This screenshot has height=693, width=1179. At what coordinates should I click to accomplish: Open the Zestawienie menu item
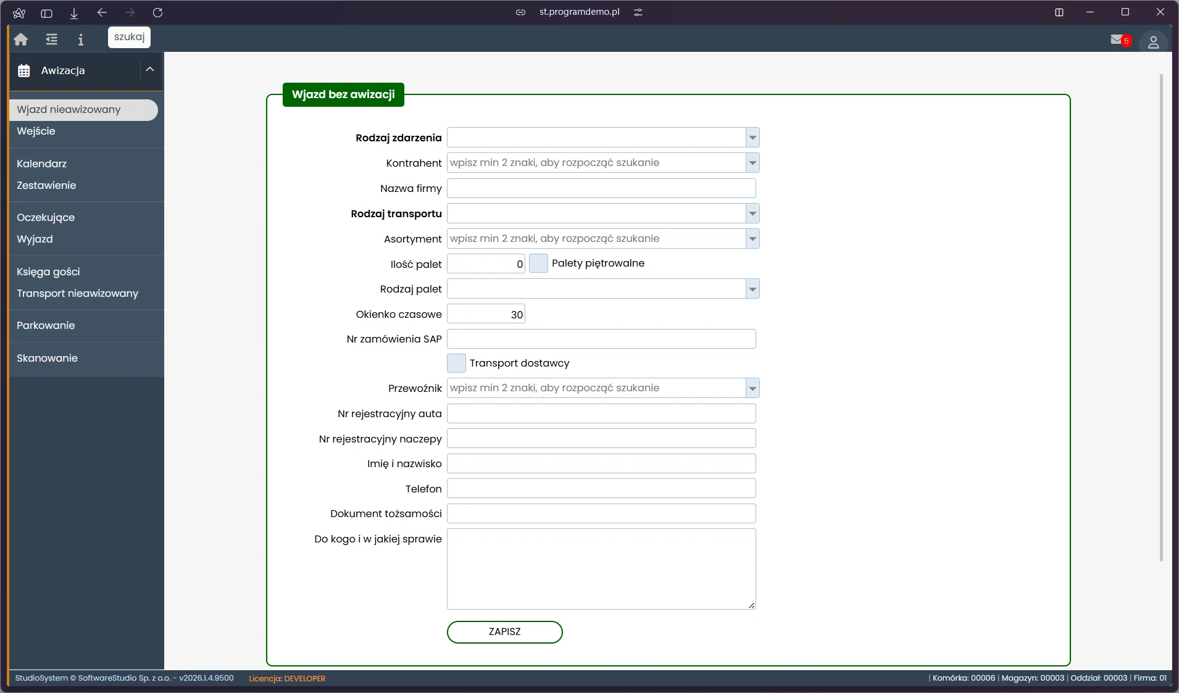(46, 186)
